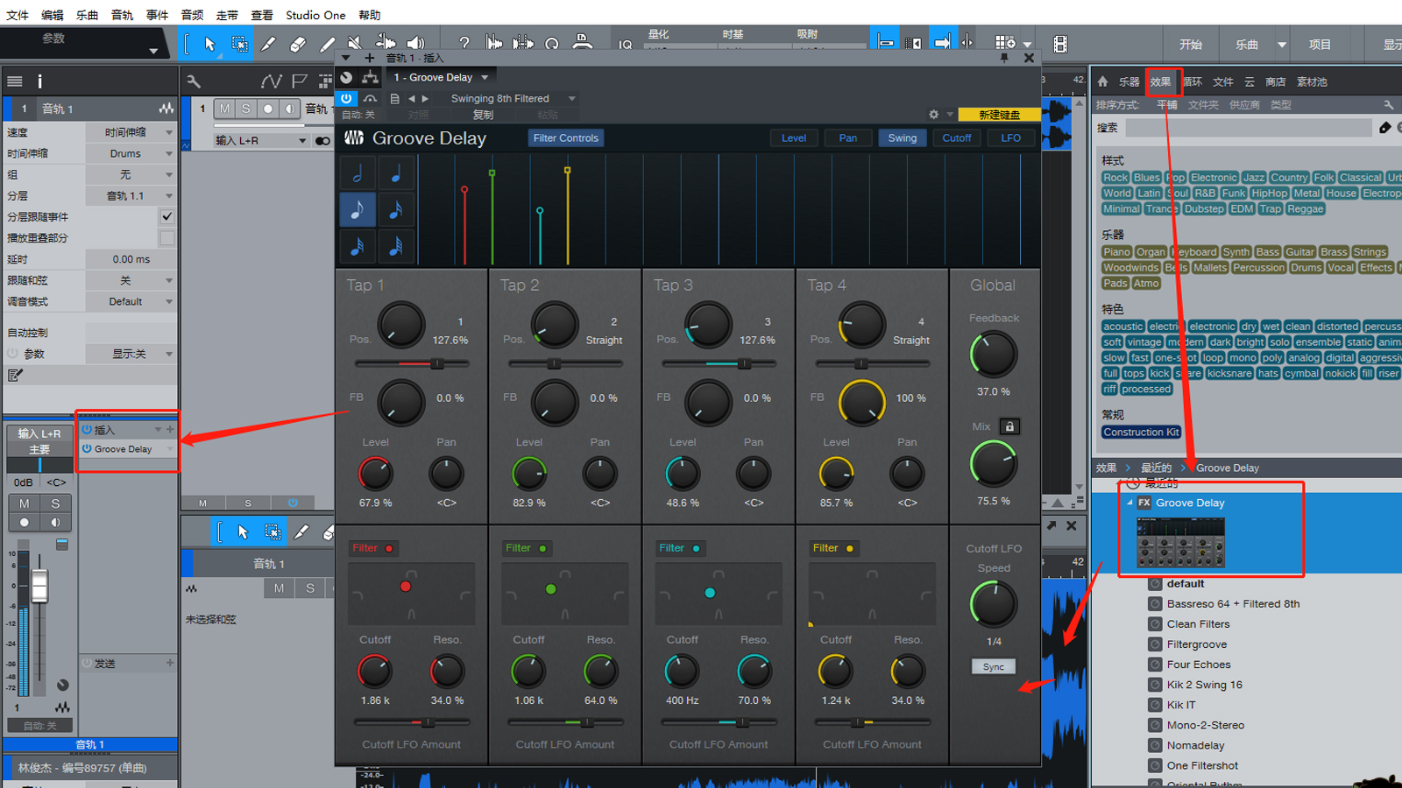This screenshot has height=788, width=1402.
Task: Click the channel volume fader in the mixer
Action: (x=39, y=585)
